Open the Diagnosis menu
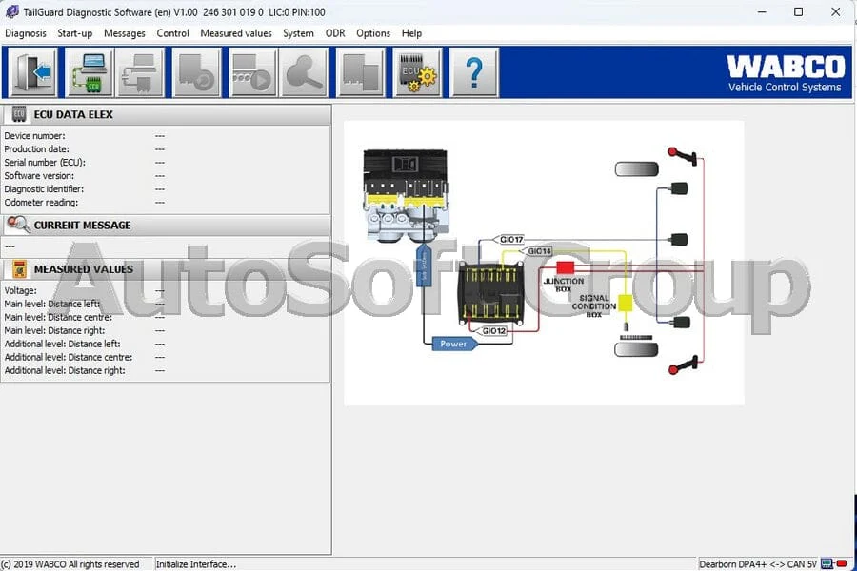This screenshot has width=857, height=571. coord(26,33)
